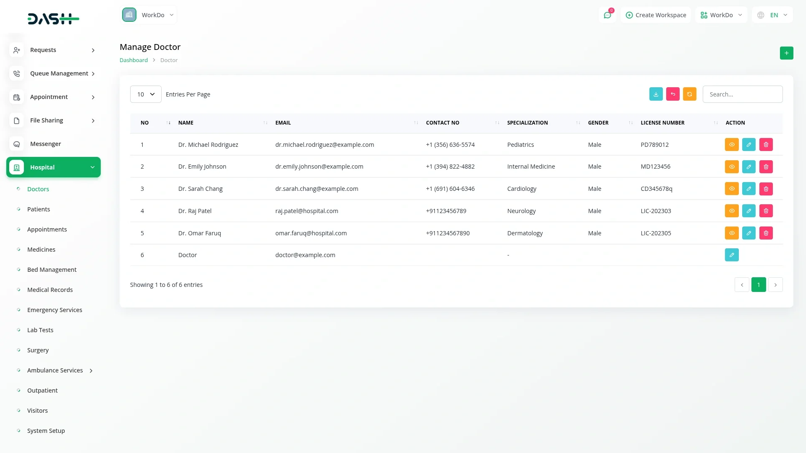806x453 pixels.
Task: Click the teal download export icon
Action: click(656, 94)
